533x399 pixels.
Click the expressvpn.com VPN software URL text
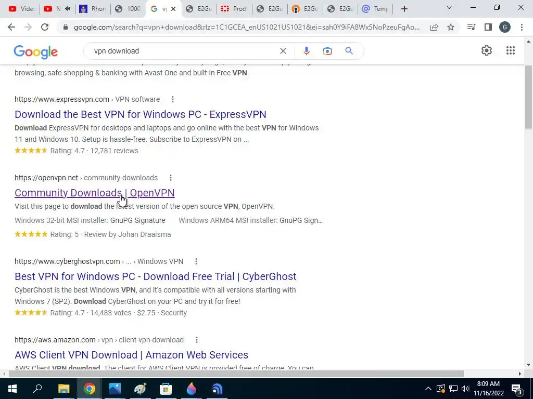[87, 99]
